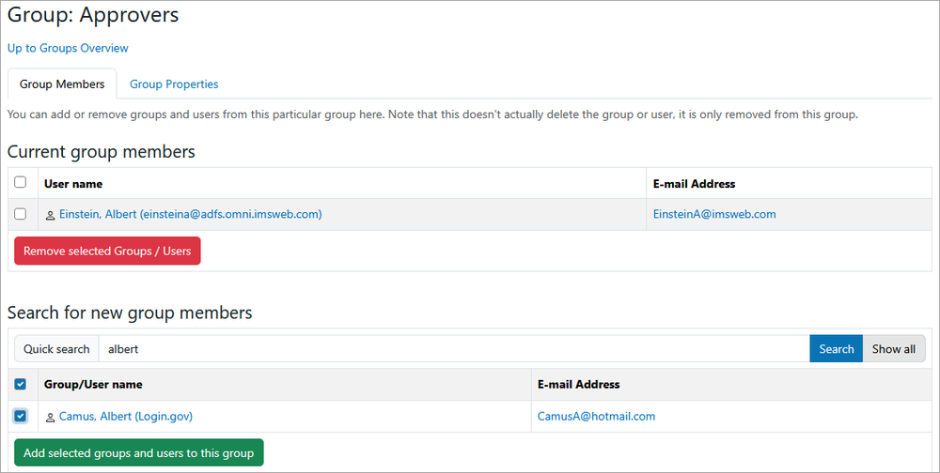Click EinsteinA@imsweb.com email link

(714, 214)
